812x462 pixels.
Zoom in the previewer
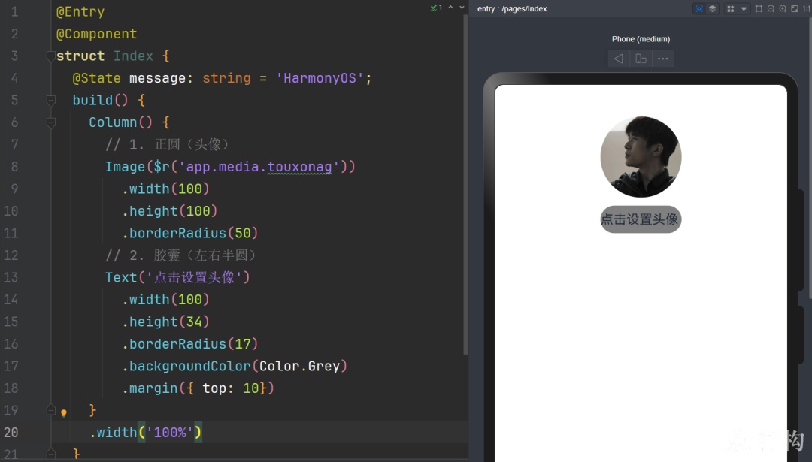(783, 9)
